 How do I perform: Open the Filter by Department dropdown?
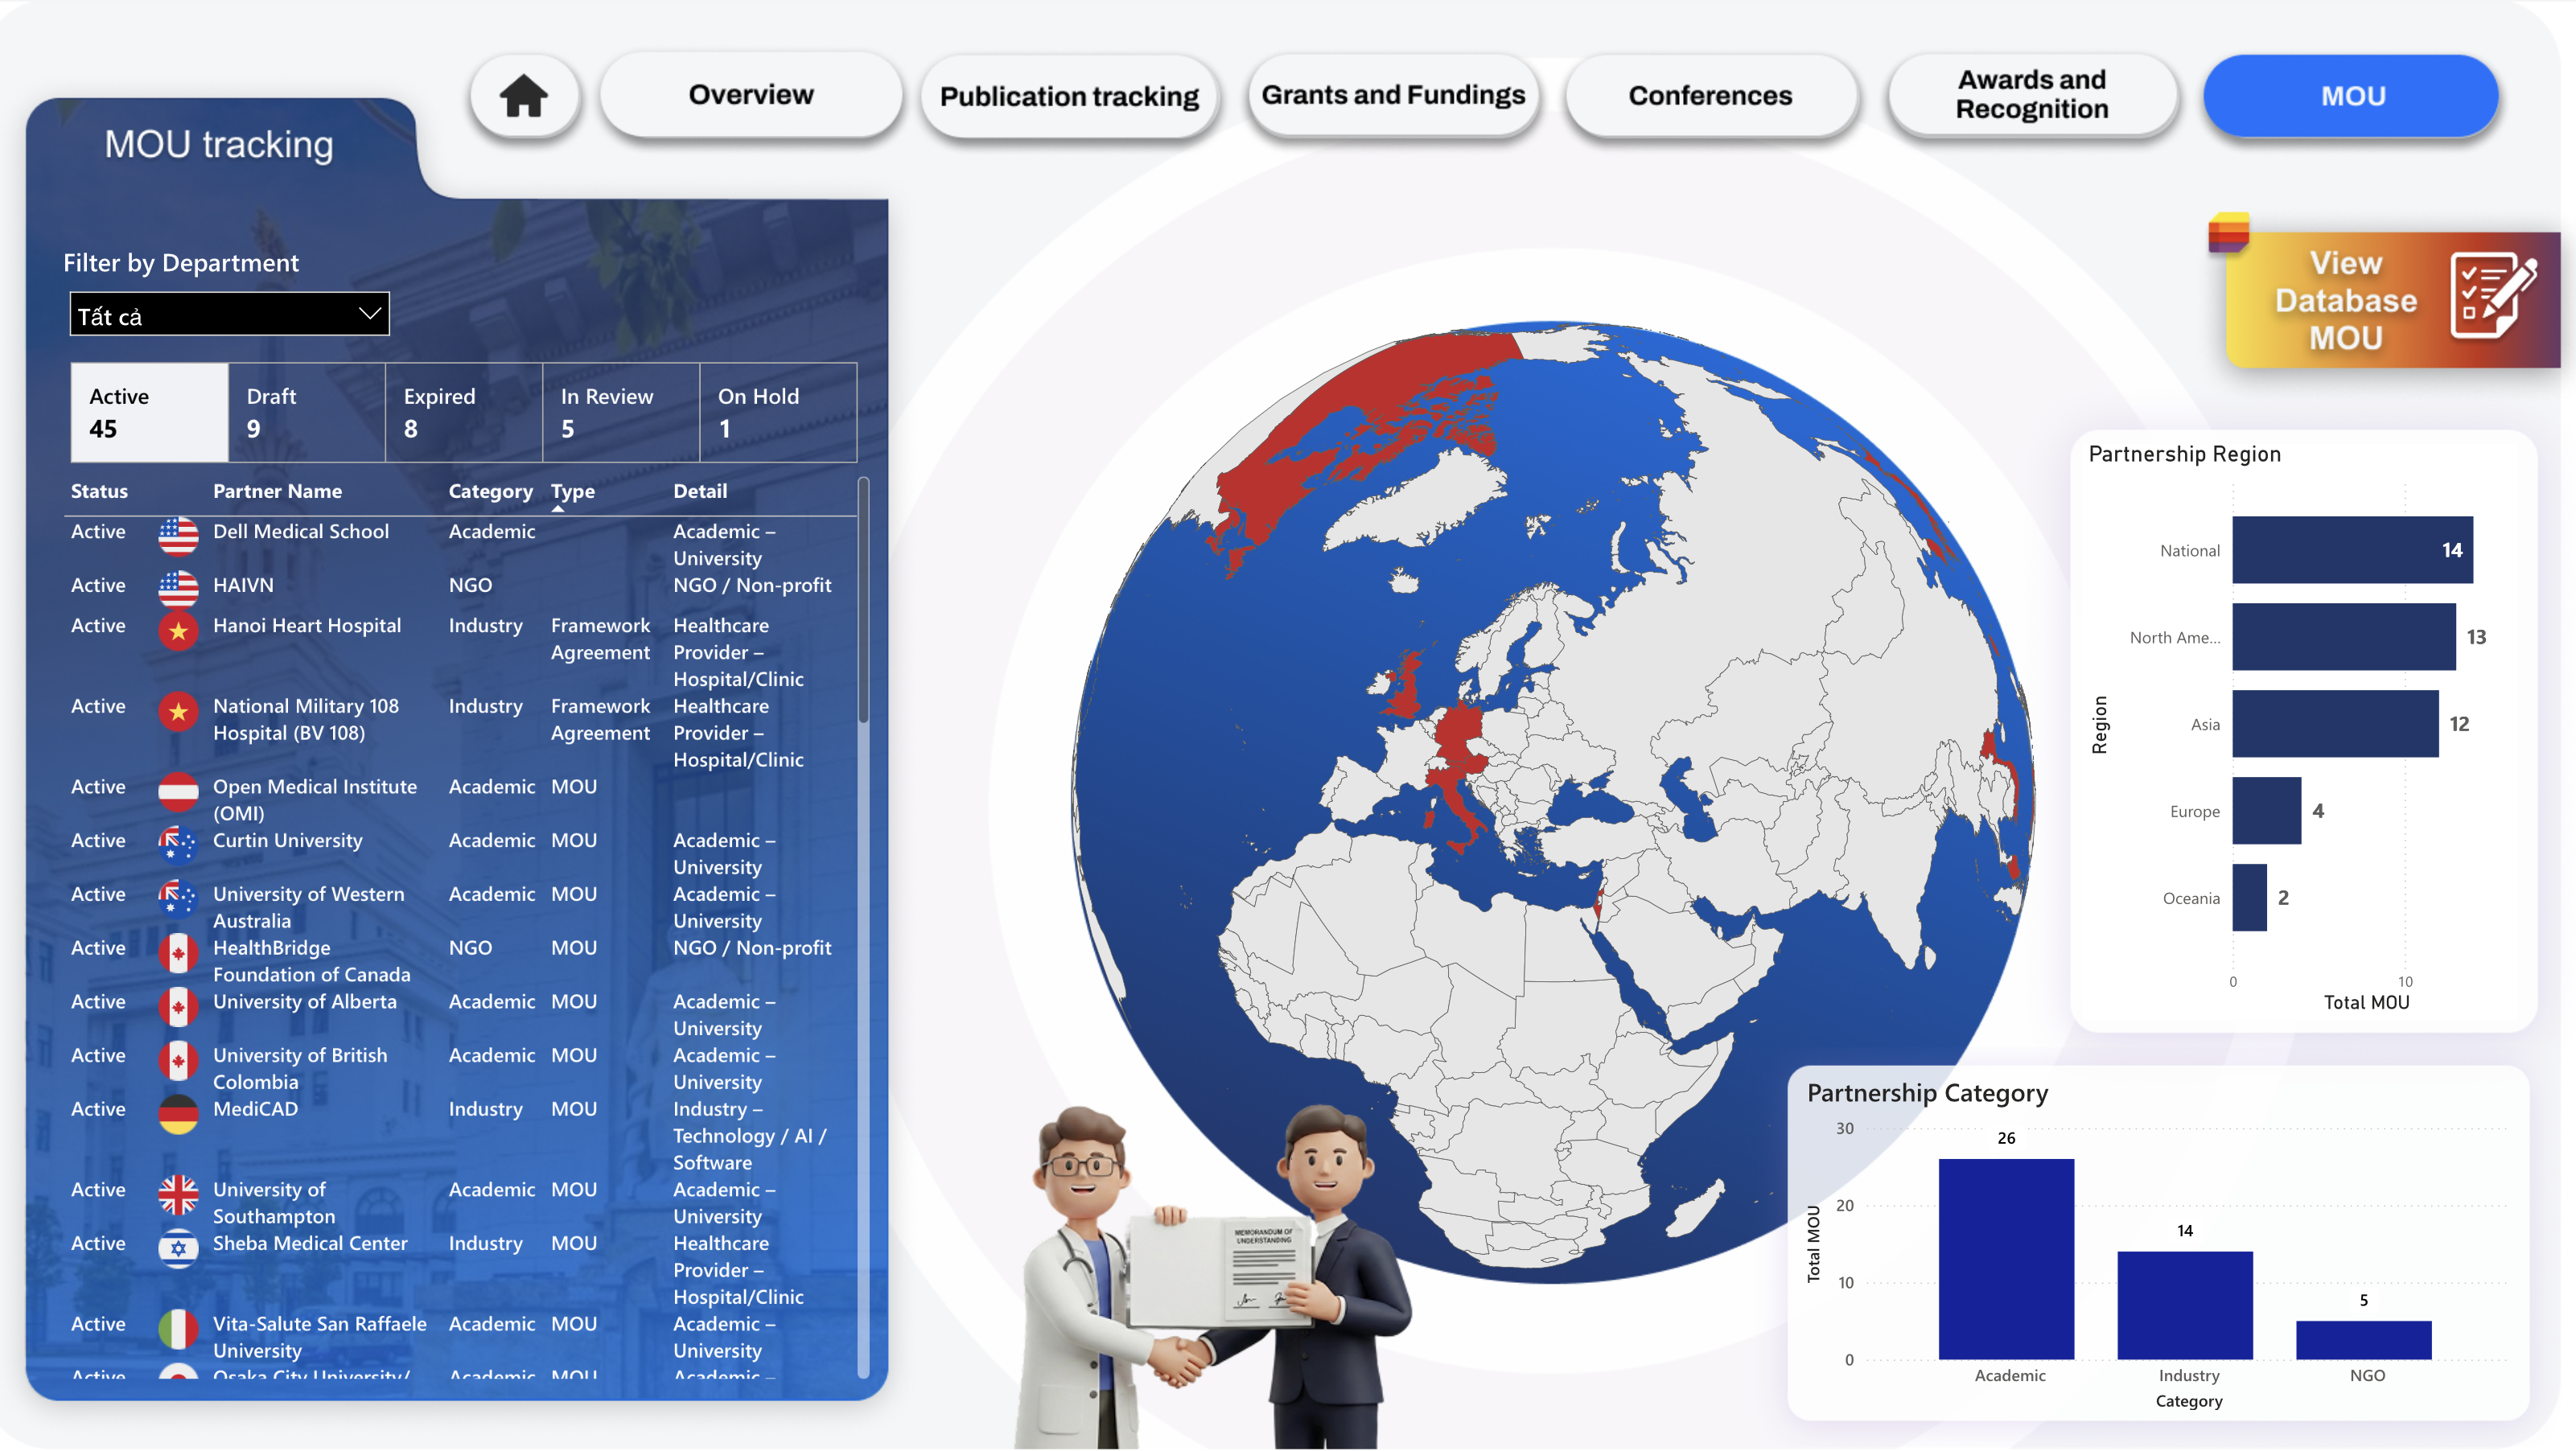(x=229, y=314)
